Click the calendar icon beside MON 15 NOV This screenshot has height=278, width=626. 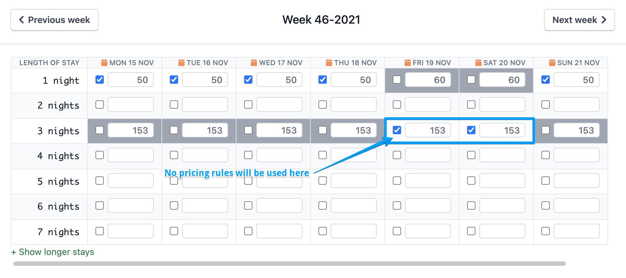pyautogui.click(x=104, y=63)
